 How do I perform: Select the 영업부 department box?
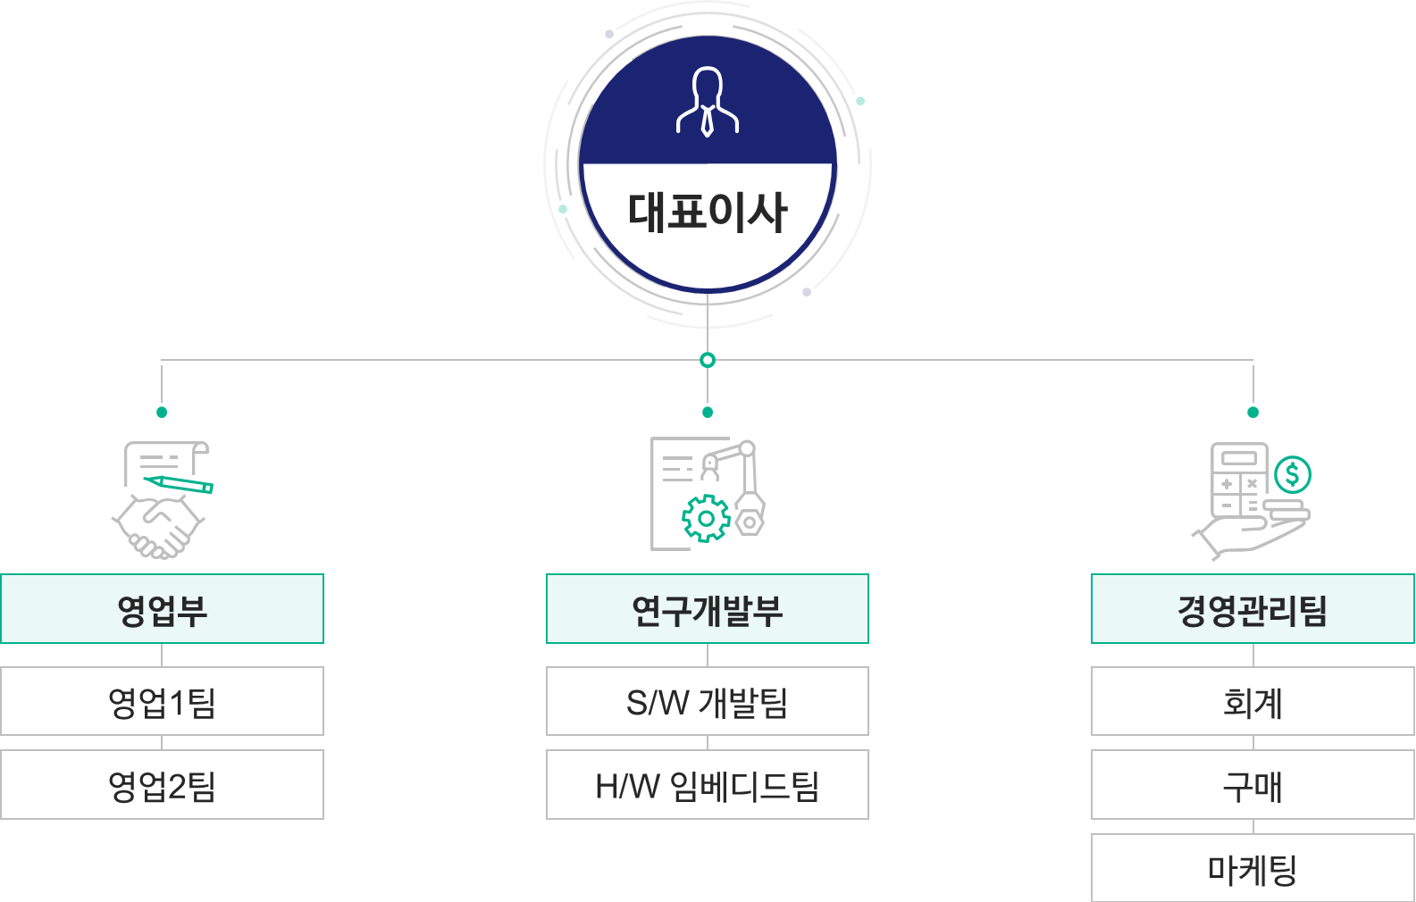click(x=162, y=609)
